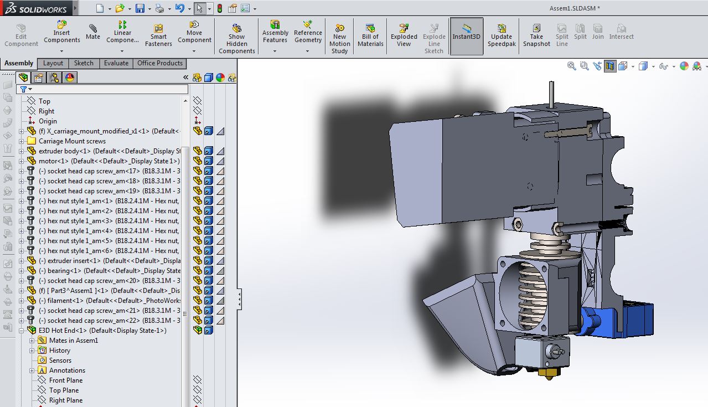The image size is (708, 407).
Task: Expand Mates in Assem1 folder
Action: [32, 341]
